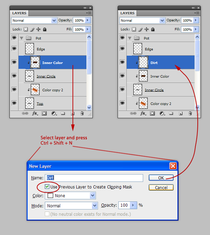Click link layers icon in left Layers panel

coord(25,113)
